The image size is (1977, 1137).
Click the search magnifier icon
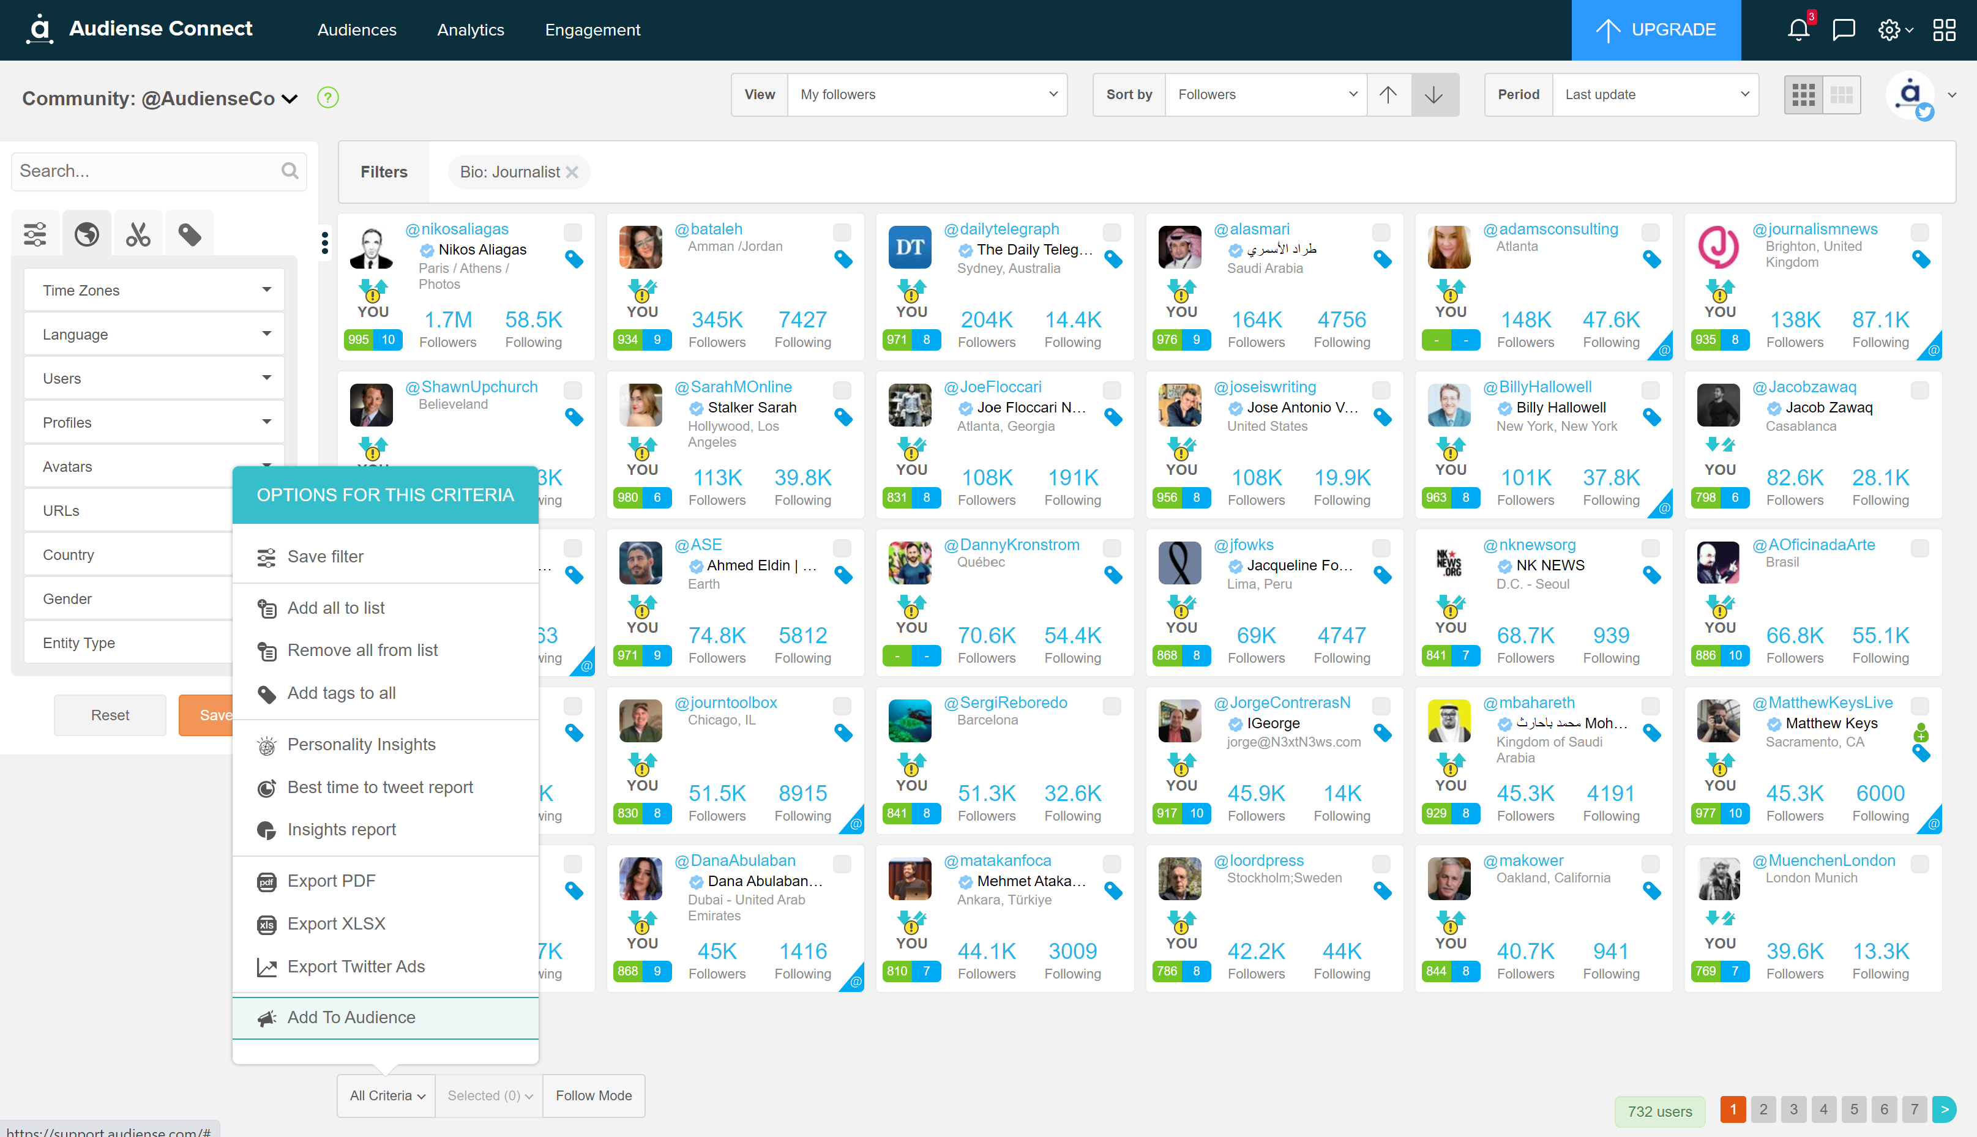(x=290, y=171)
